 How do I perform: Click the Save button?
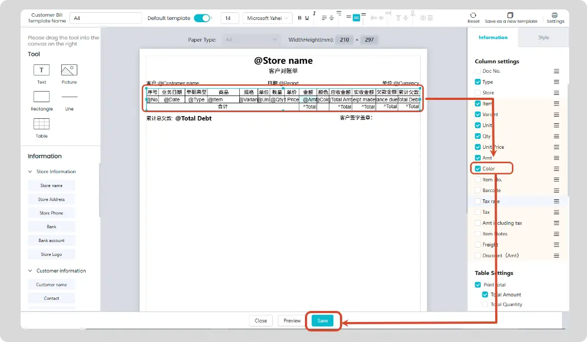click(x=323, y=321)
